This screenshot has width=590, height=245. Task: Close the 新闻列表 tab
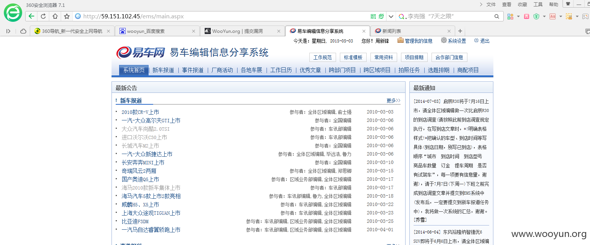pyautogui.click(x=449, y=31)
